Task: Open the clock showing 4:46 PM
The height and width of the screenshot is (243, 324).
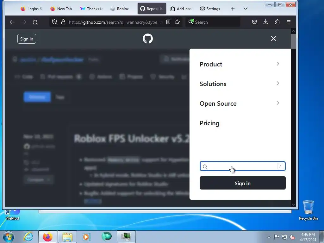Action: 308,237
